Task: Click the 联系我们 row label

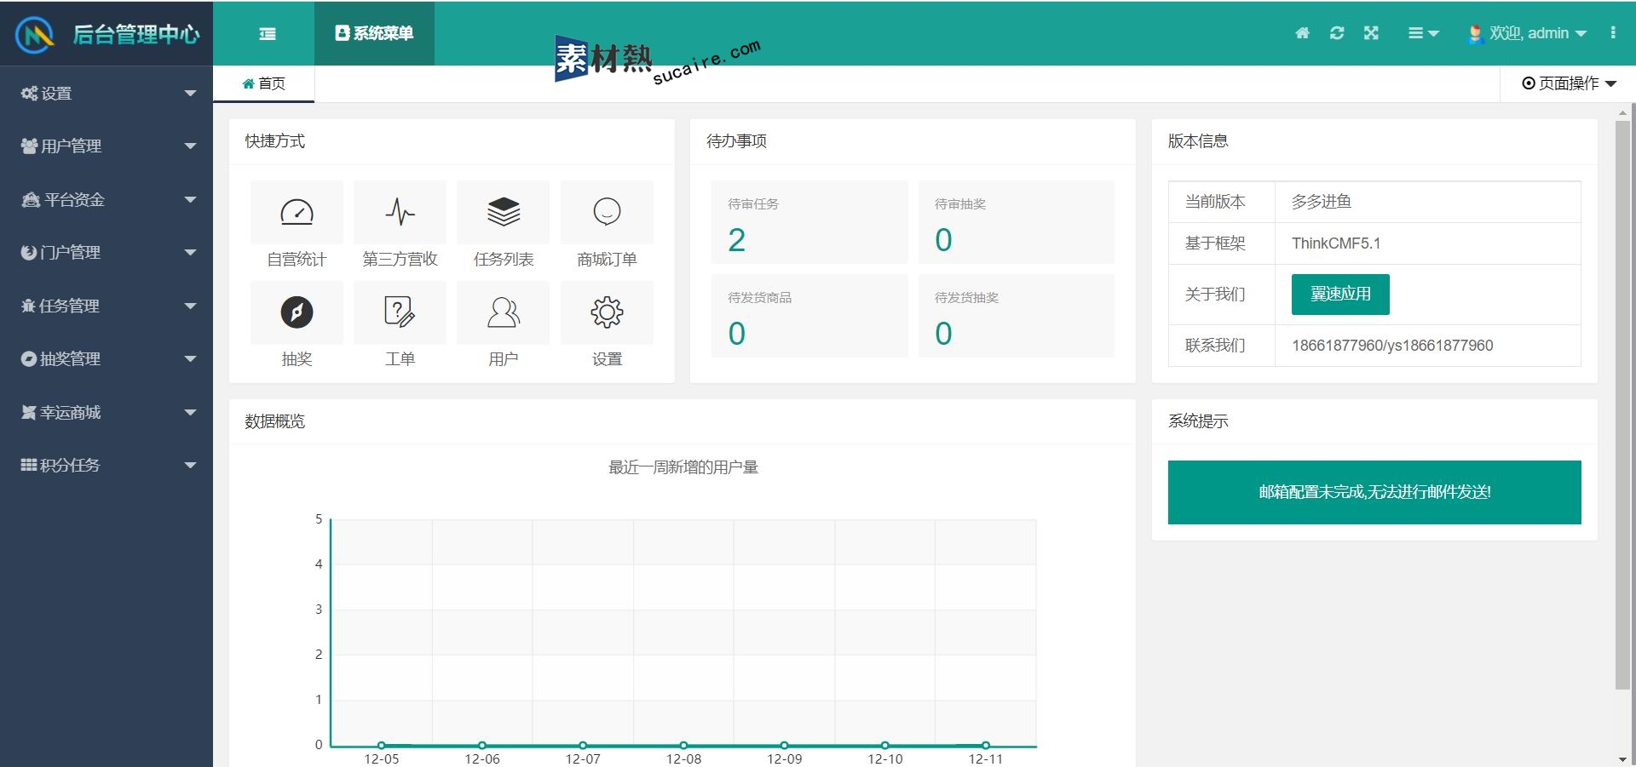Action: point(1215,346)
